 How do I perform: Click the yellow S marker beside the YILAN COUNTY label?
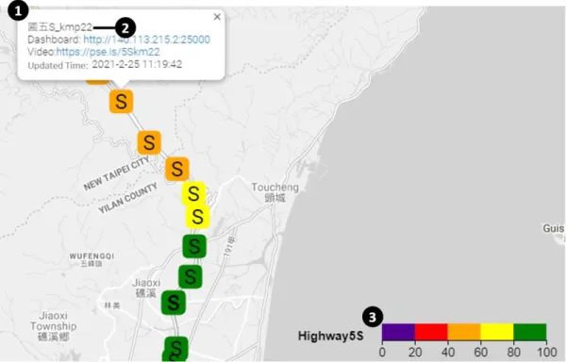(193, 193)
